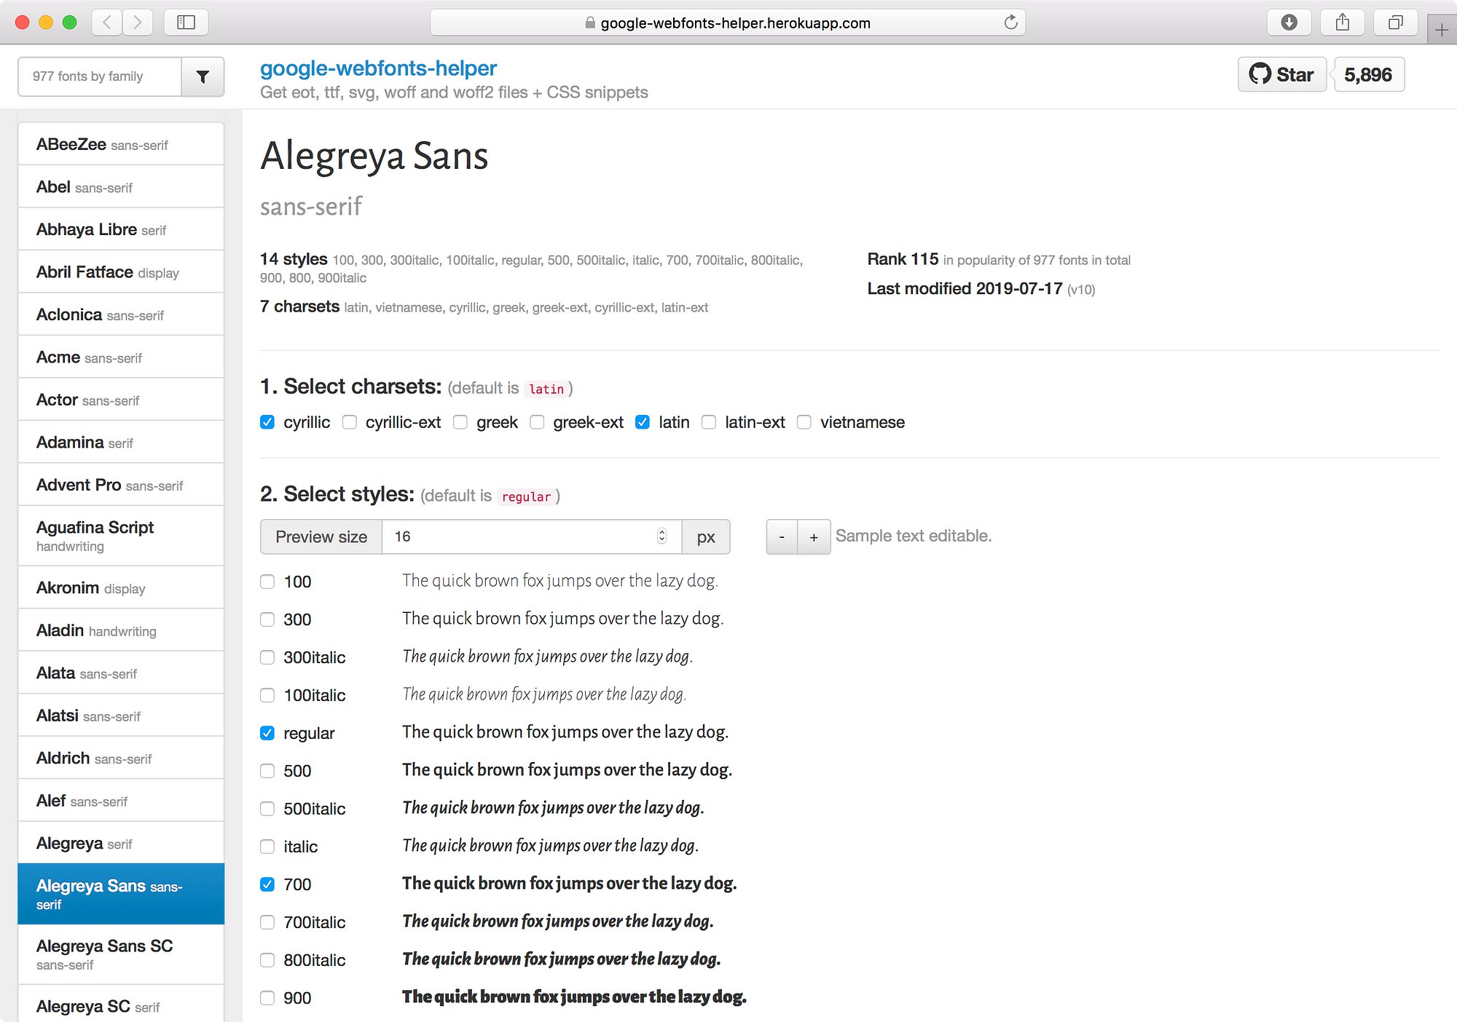This screenshot has width=1457, height=1022.
Task: Click the 977 fonts search field
Action: coord(100,76)
